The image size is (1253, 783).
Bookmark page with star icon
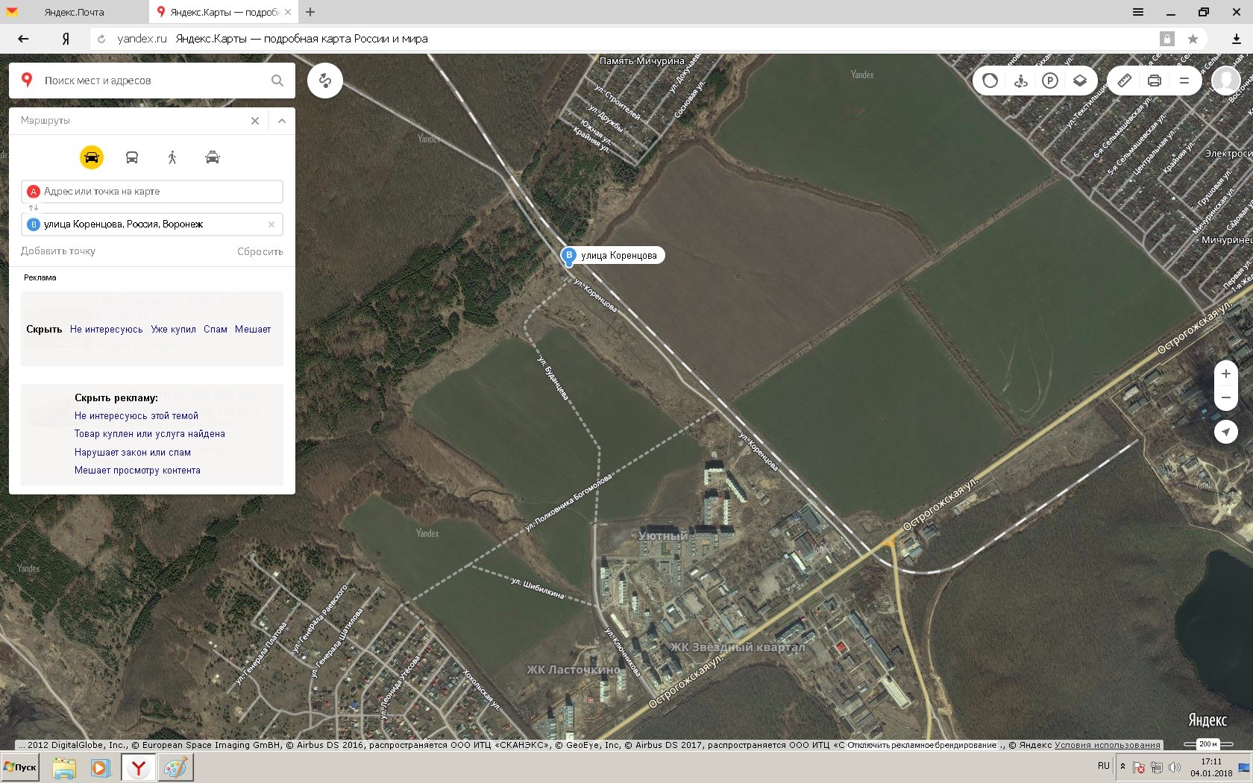[1193, 39]
